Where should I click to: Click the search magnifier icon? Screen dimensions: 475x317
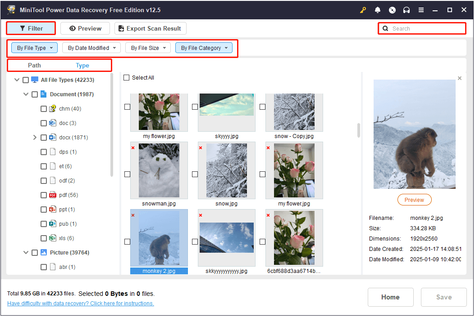pyautogui.click(x=385, y=28)
